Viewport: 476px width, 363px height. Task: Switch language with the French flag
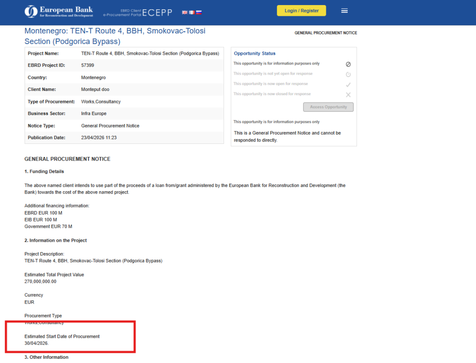pos(192,13)
